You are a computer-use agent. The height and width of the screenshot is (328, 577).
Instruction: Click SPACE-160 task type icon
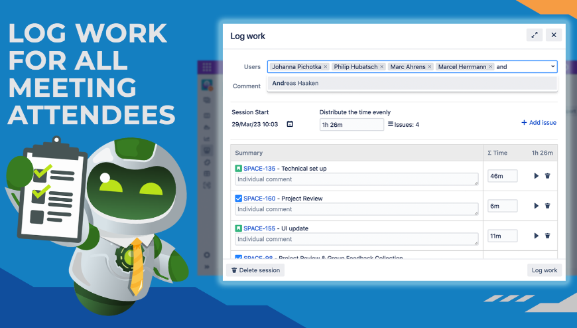[x=239, y=199]
